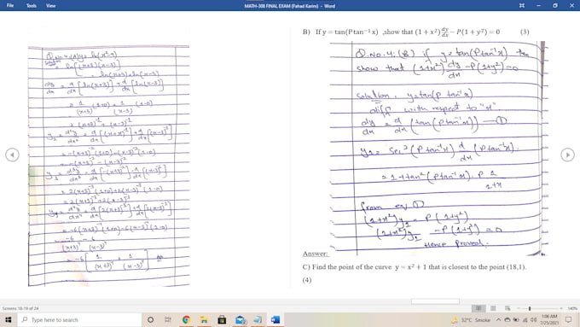Screen dimensions: 580x327
Task: Go to previous screen with left arrow
Action: 12,155
